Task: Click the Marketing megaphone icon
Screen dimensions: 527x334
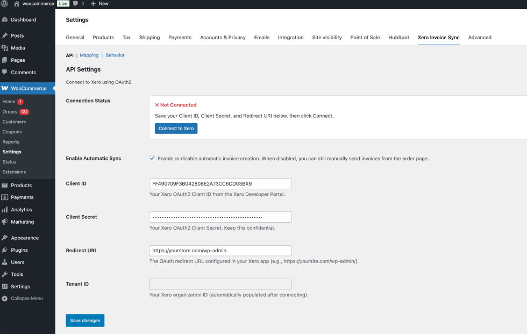Action: pyautogui.click(x=5, y=222)
